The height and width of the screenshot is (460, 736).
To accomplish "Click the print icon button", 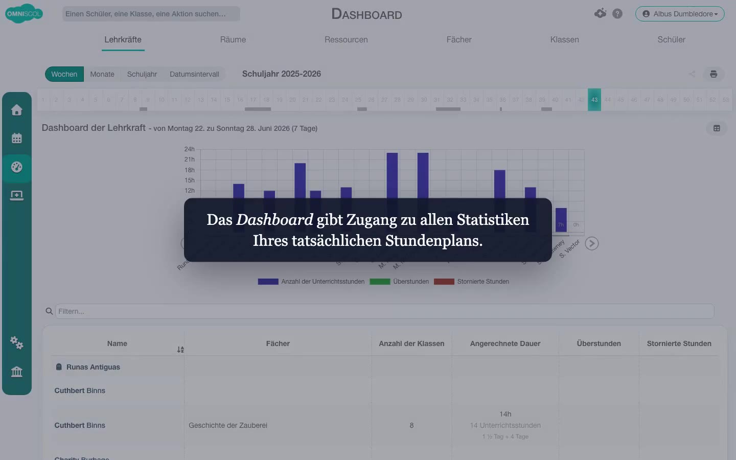I will click(x=714, y=74).
